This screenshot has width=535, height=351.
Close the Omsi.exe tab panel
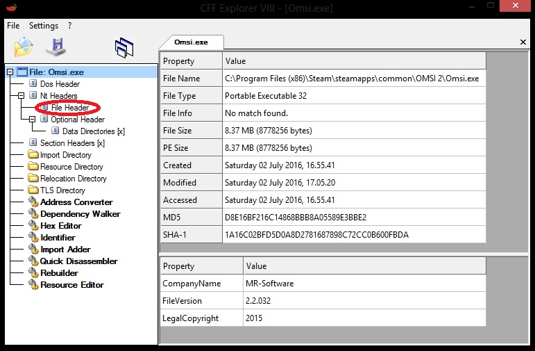tap(523, 42)
